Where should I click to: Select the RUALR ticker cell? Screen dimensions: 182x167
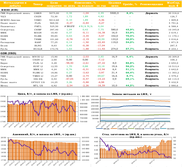pos(38,49)
